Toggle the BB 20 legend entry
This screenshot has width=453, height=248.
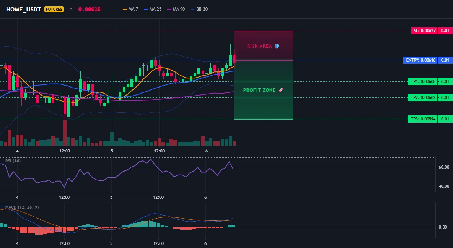(x=199, y=9)
